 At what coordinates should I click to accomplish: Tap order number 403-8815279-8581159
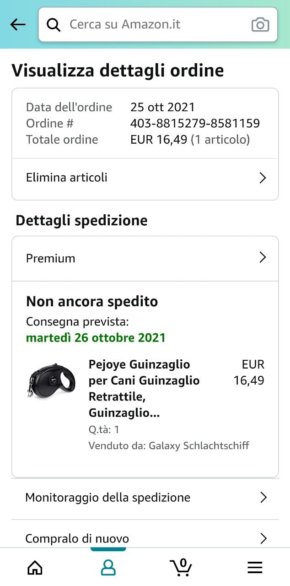[x=195, y=123]
